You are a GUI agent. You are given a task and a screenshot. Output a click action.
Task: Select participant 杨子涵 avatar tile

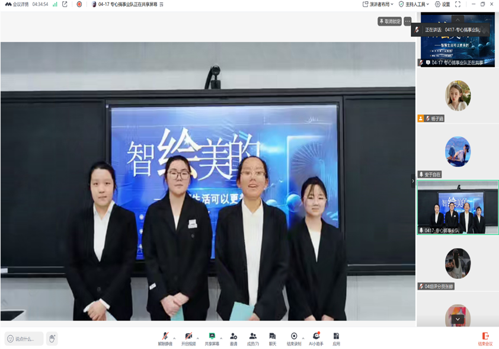(x=458, y=96)
